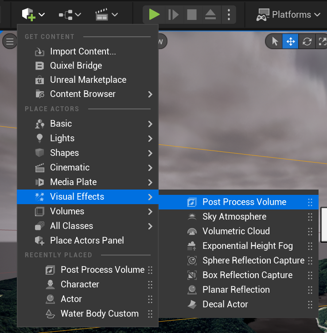Viewport: 327px width, 333px height.
Task: Click the Import Content icon
Action: [39, 52]
